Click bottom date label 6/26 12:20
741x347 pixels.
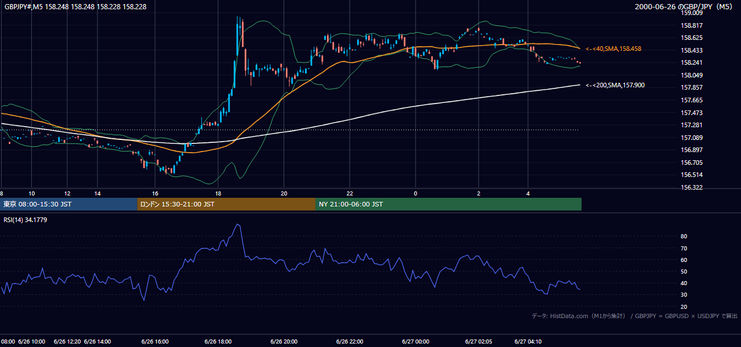[x=67, y=342]
